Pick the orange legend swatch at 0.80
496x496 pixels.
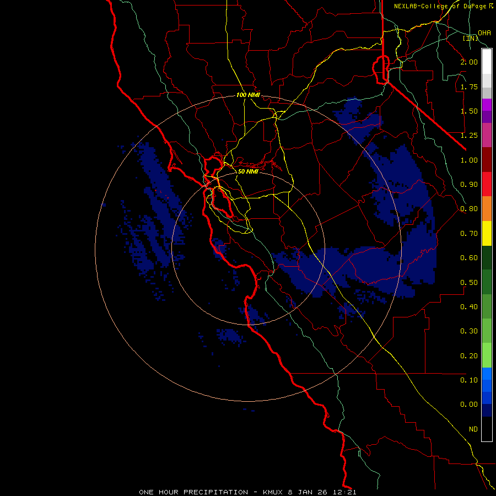(487, 209)
